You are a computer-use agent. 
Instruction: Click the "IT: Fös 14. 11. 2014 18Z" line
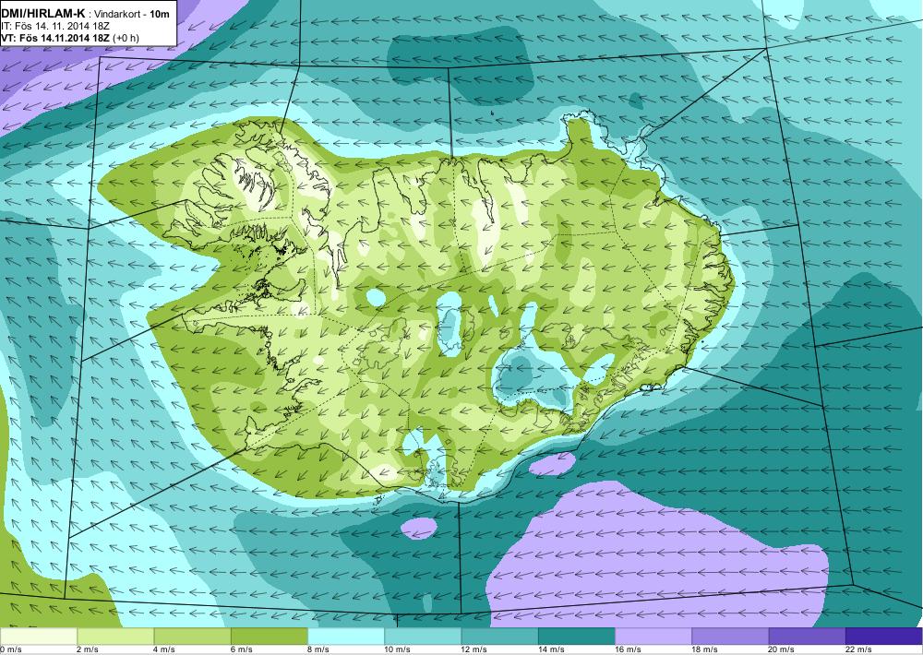(54, 26)
